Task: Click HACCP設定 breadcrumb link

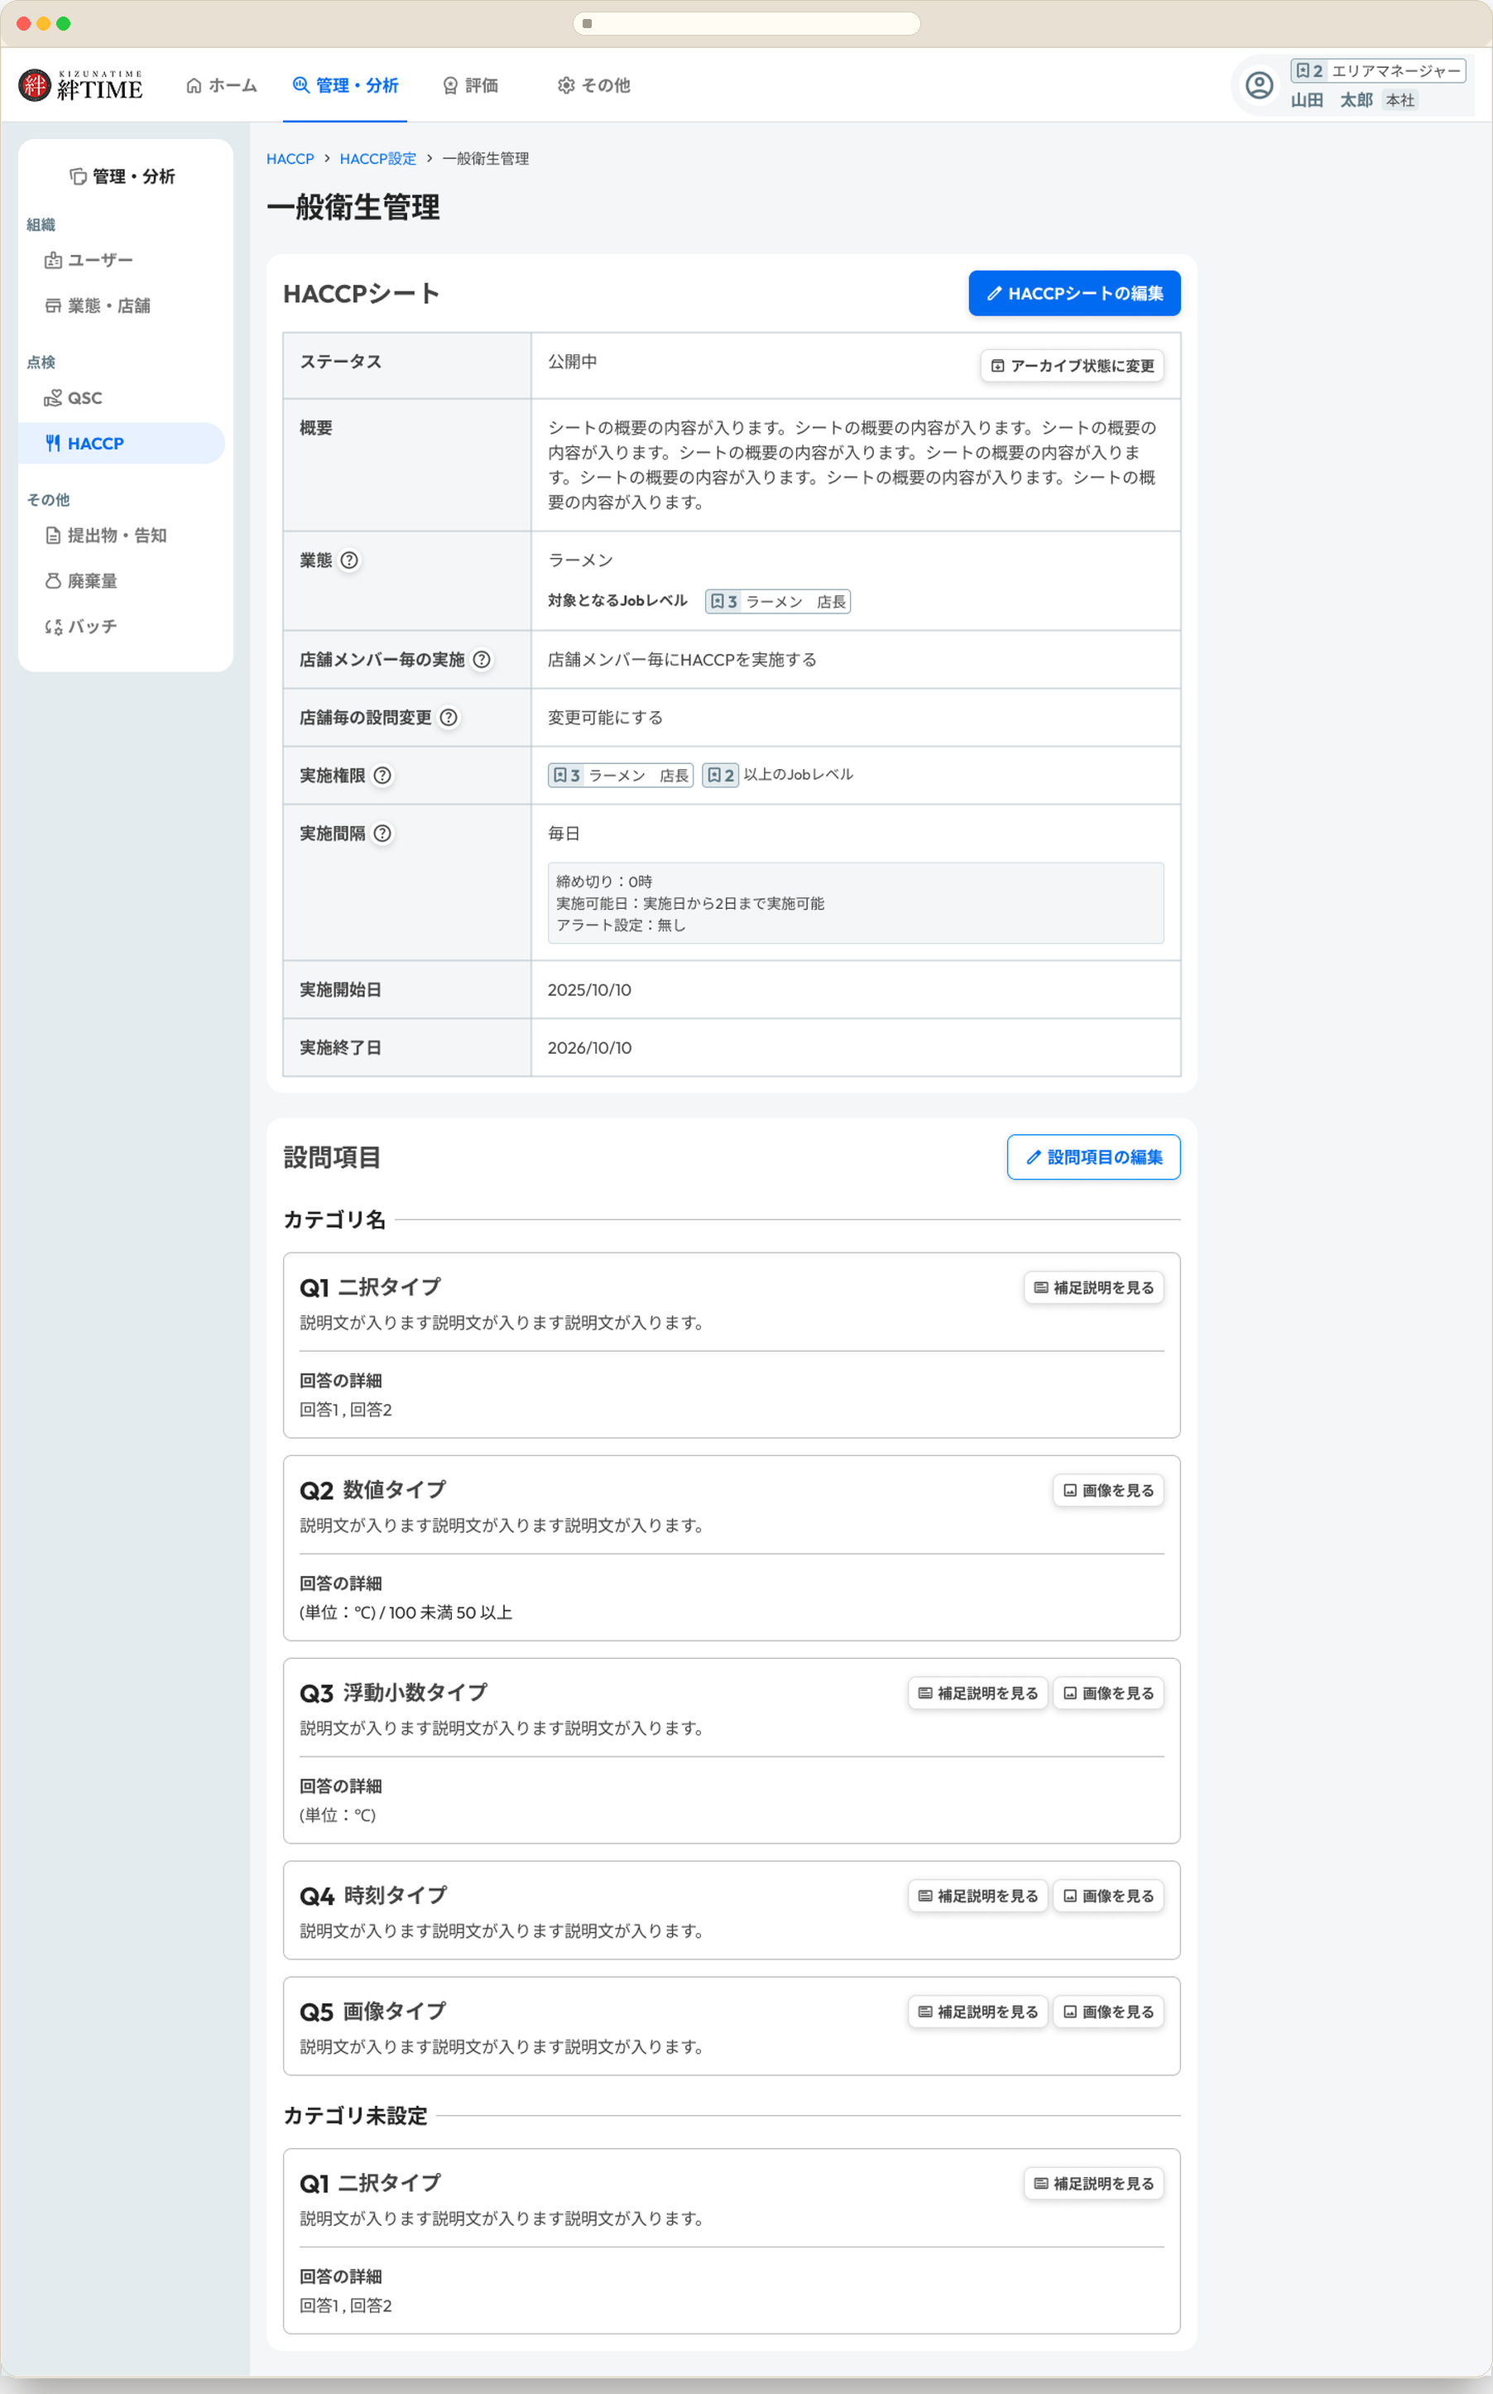Action: click(377, 159)
